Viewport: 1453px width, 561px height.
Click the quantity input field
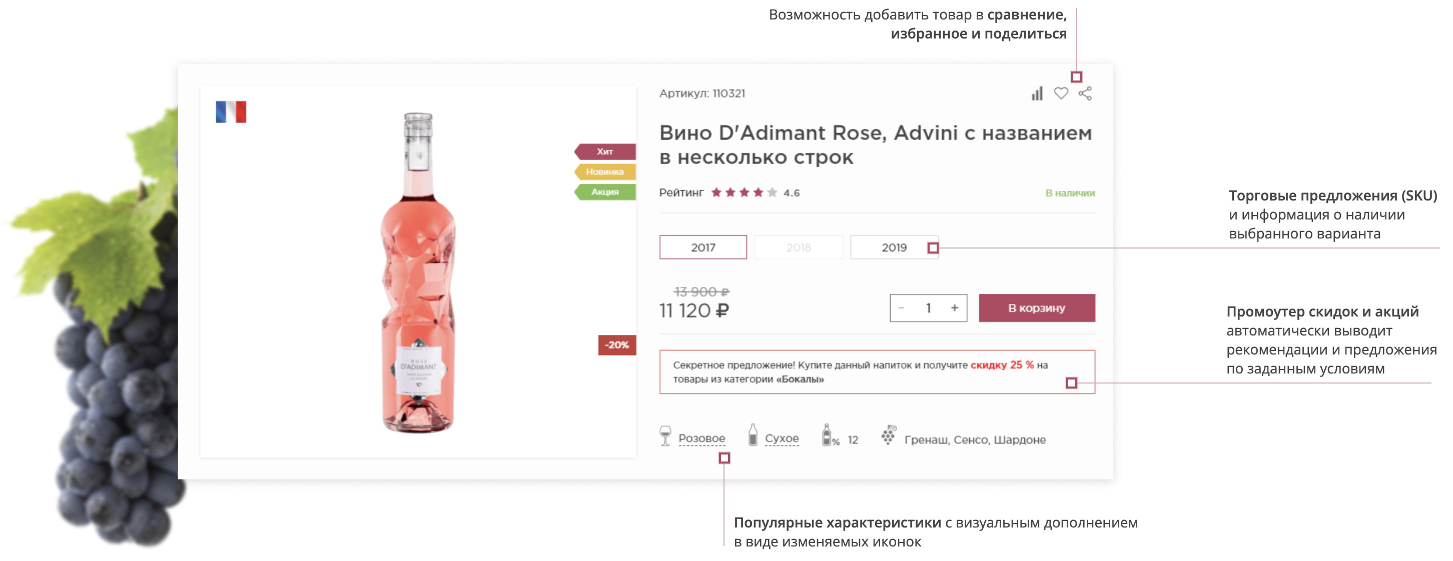click(x=928, y=308)
